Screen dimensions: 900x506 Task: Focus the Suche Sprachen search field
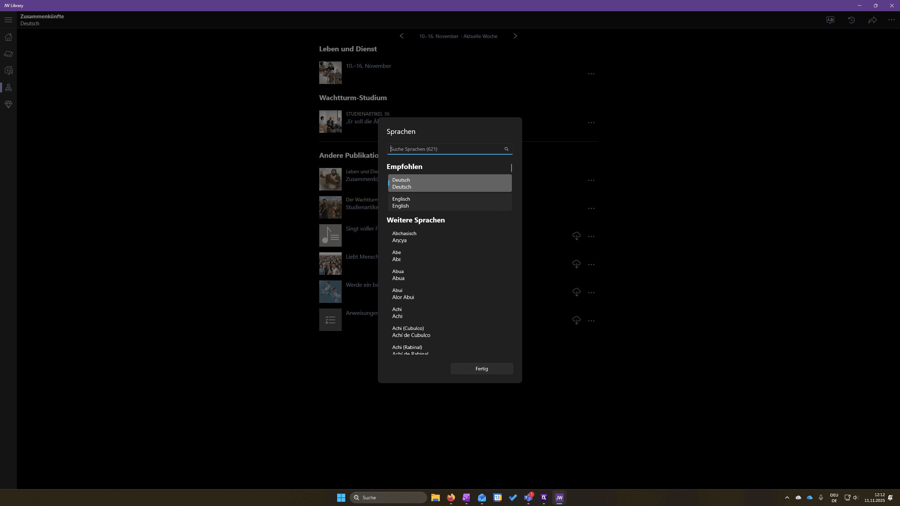450,149
